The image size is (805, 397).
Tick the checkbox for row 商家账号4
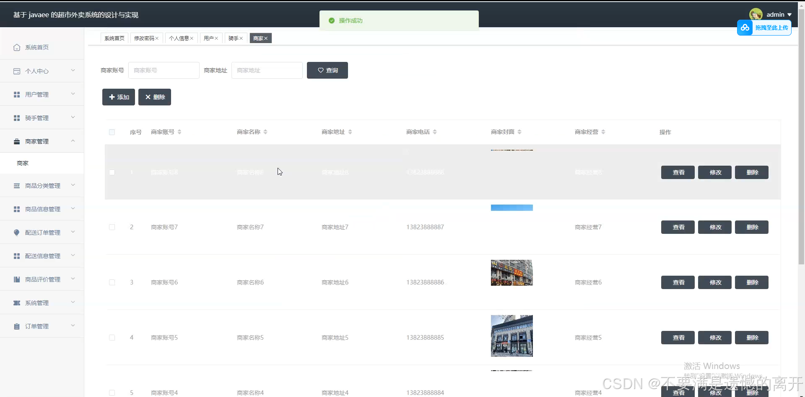coord(112,393)
